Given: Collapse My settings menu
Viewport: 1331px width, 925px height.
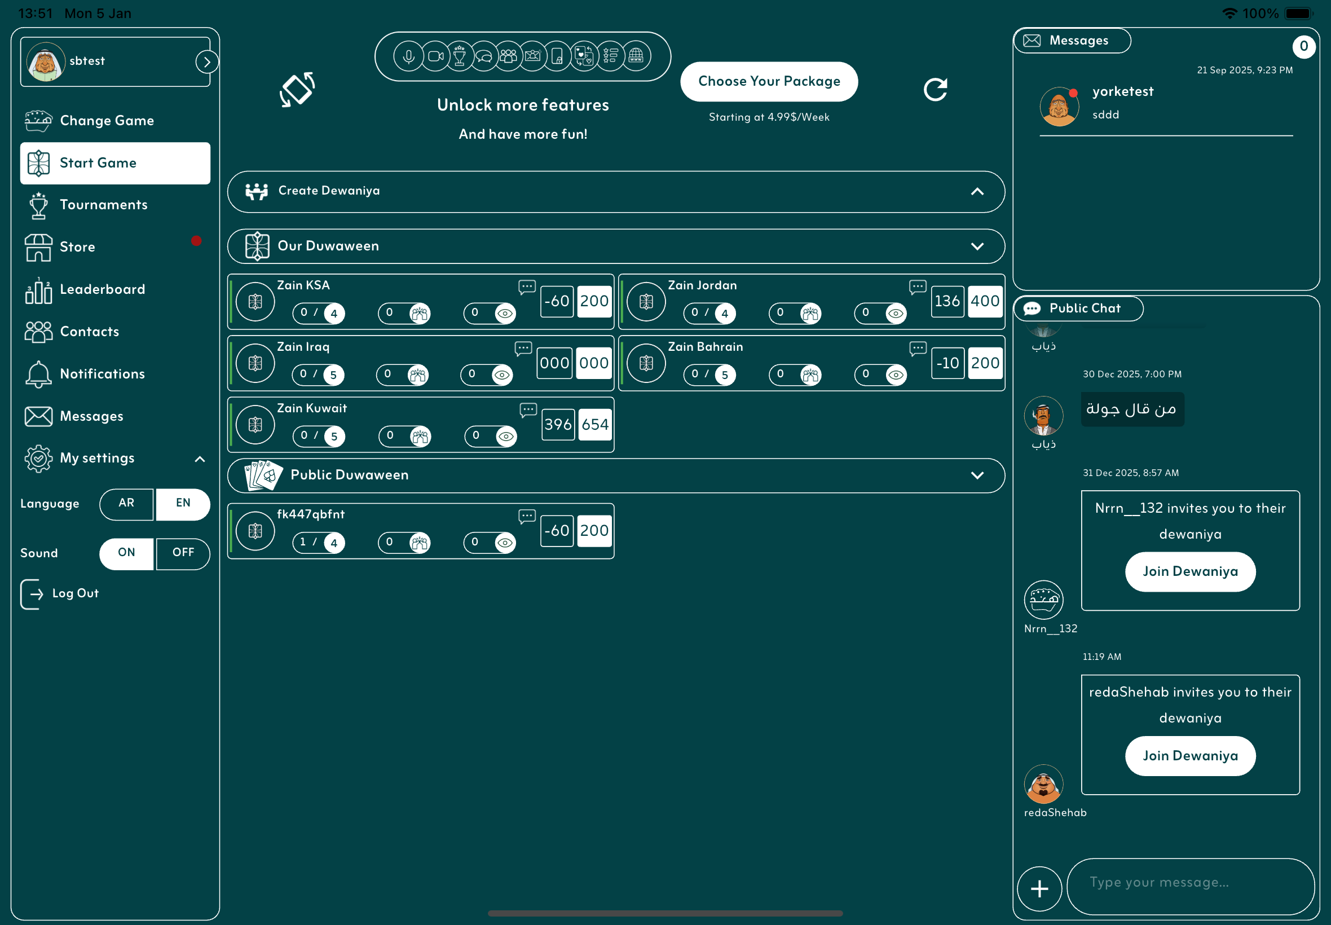Looking at the screenshot, I should coord(200,459).
